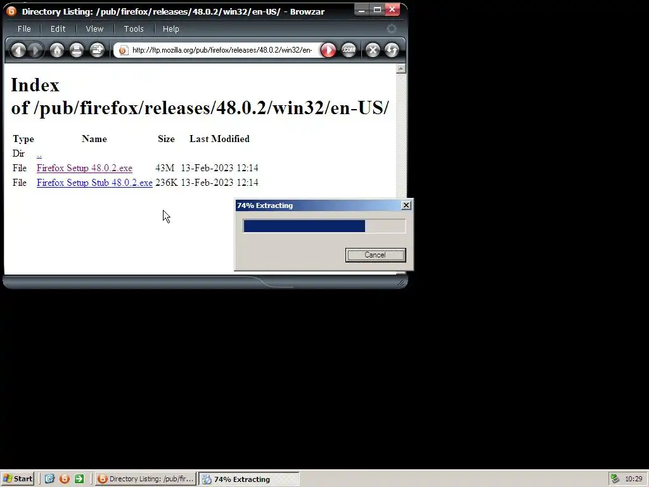Viewport: 649px width, 487px height.
Task: Click the Browzar logo in the title bar
Action: pyautogui.click(x=11, y=11)
